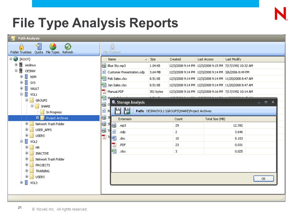Sort files by Size column header
Image resolution: width=293 pixels, height=220 pixels.
click(158, 59)
